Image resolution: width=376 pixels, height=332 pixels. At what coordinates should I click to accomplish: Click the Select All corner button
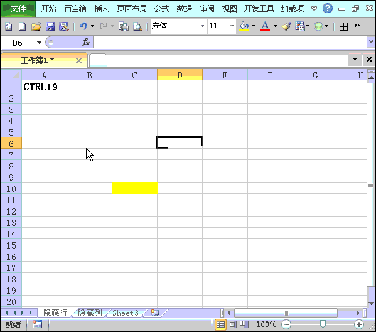[x=11, y=75]
